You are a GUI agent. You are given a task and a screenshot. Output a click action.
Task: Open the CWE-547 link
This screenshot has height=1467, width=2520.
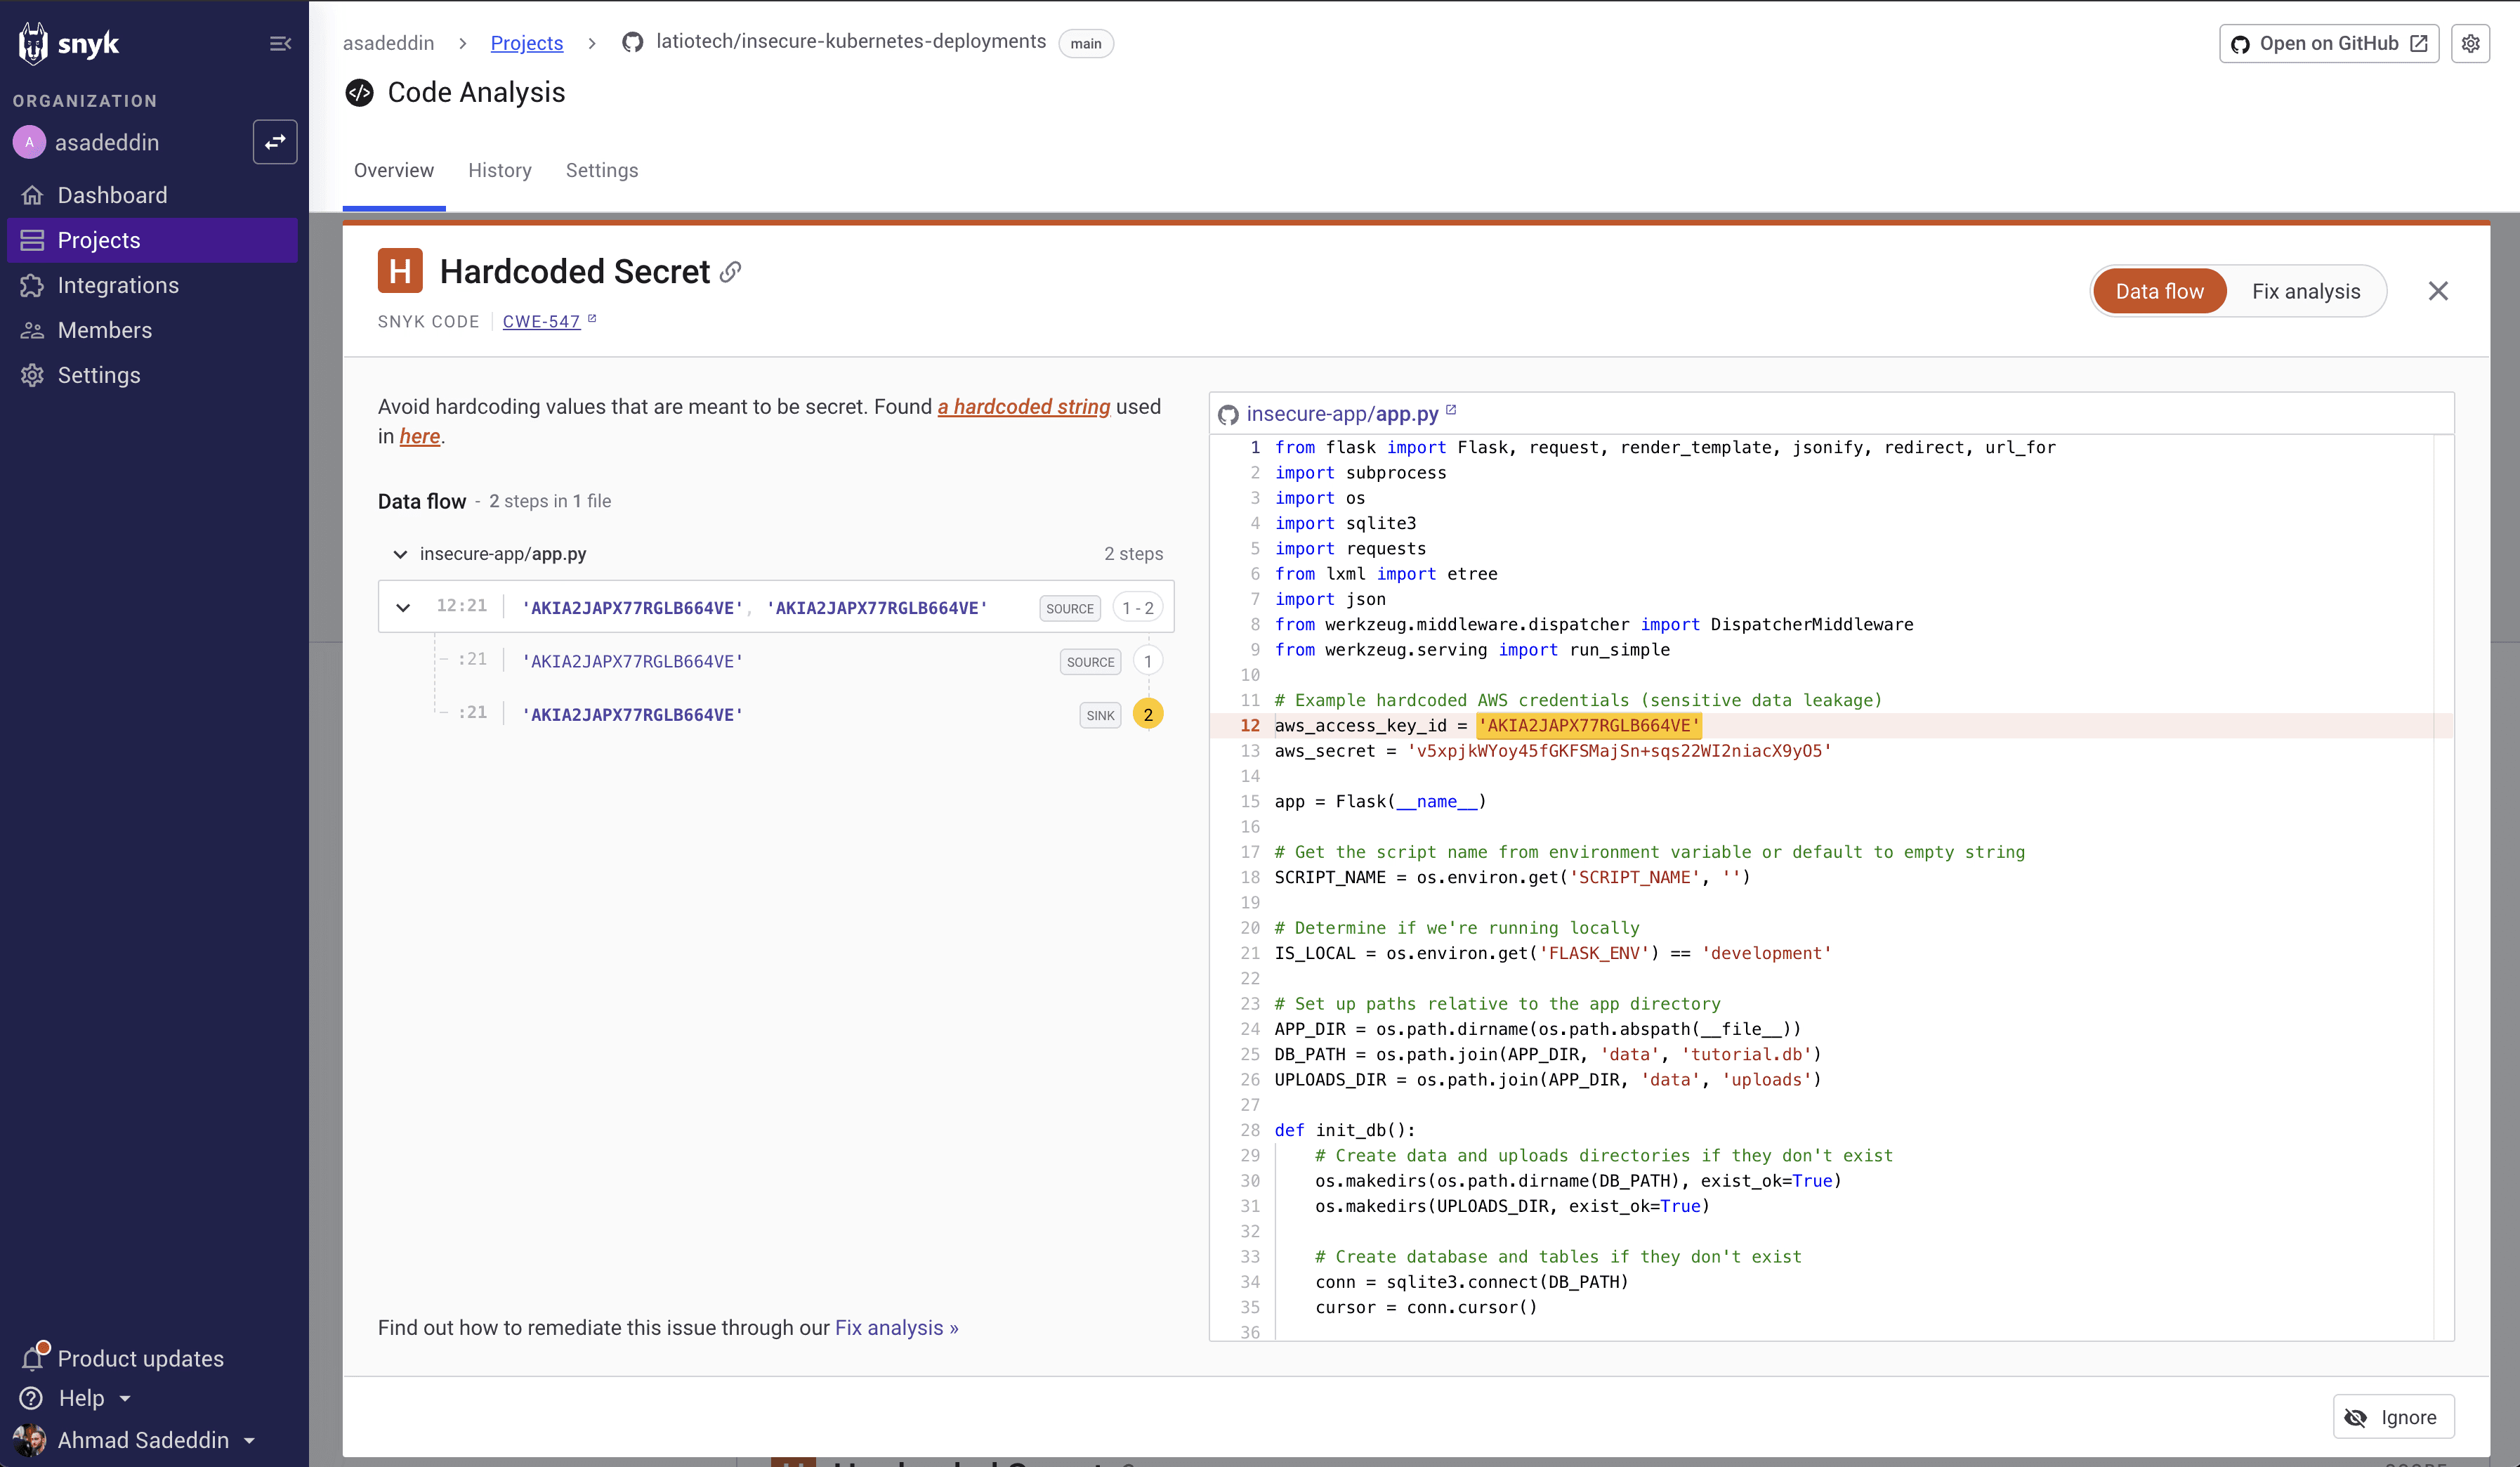click(541, 321)
